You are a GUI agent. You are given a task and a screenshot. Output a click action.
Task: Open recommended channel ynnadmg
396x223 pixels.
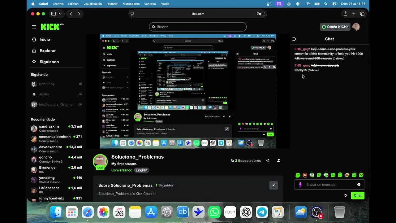point(56,180)
